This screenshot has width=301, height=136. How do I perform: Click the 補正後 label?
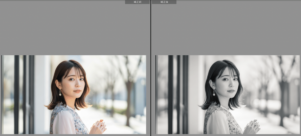[164, 2]
